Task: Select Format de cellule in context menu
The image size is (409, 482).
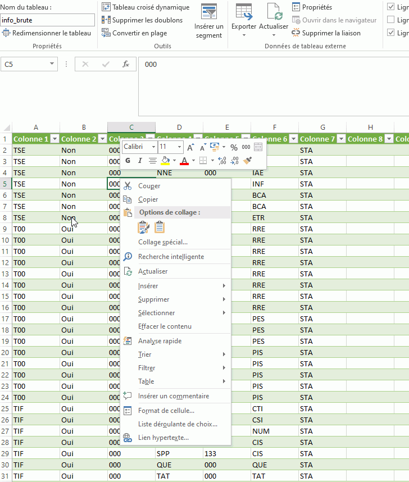Action: pos(166,411)
